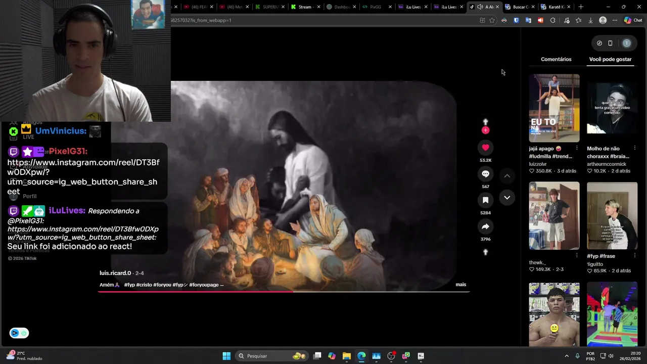Open the browser three-dots settings menu

coord(615,20)
